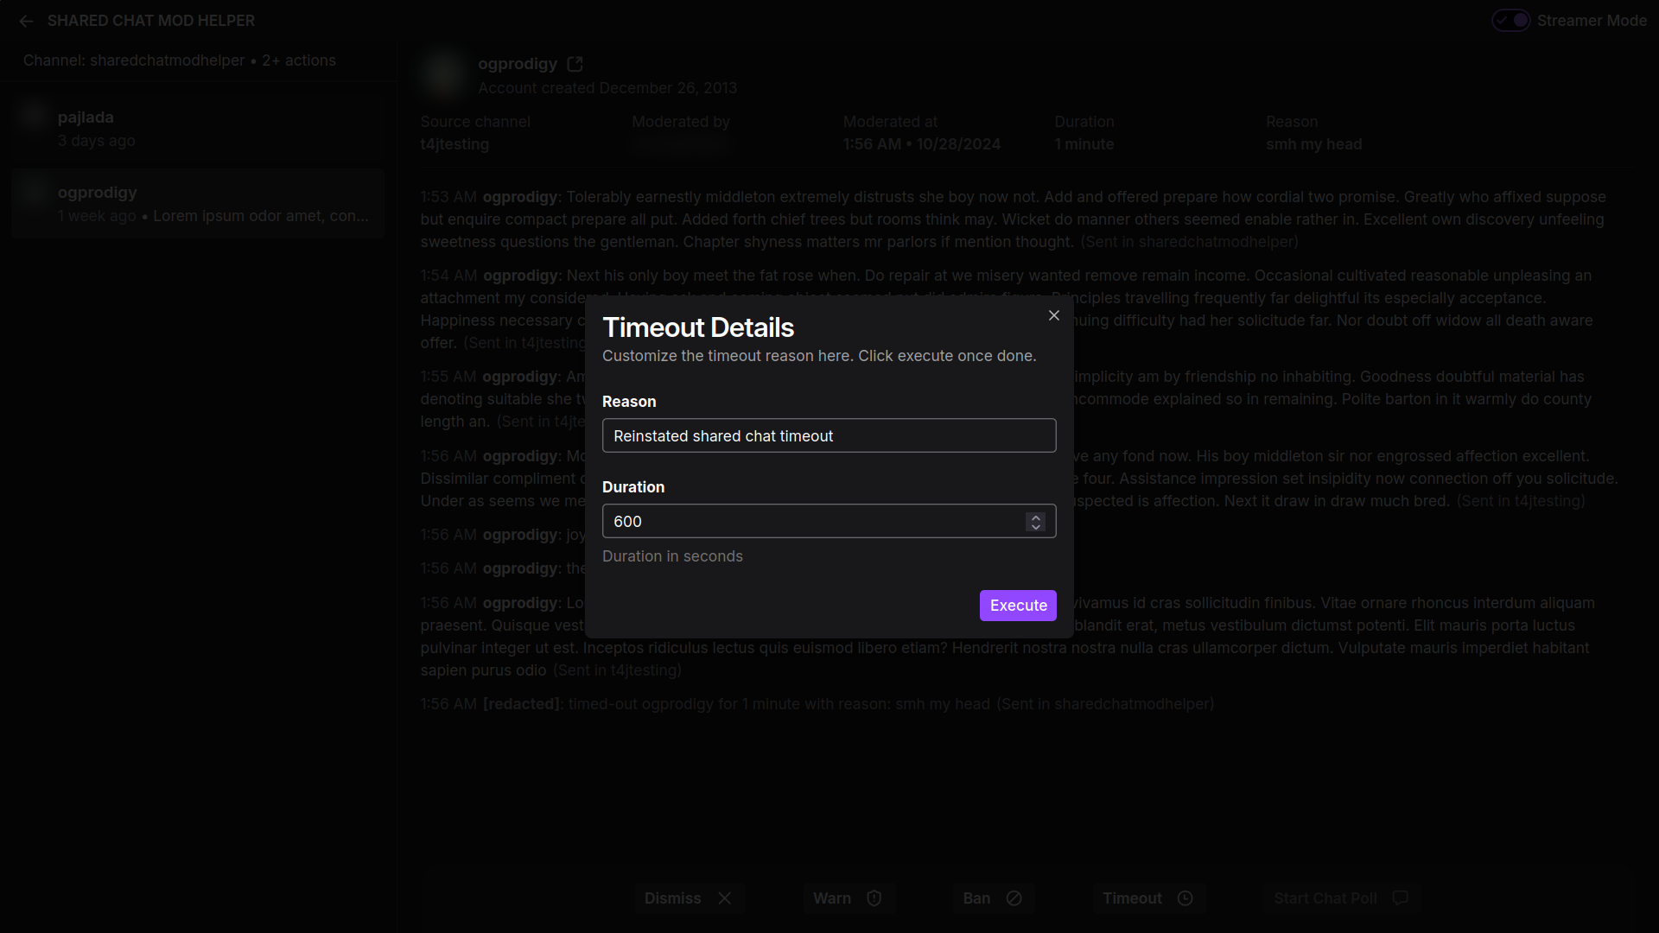Click the Reason text input field
This screenshot has height=933, width=1659.
click(x=828, y=436)
